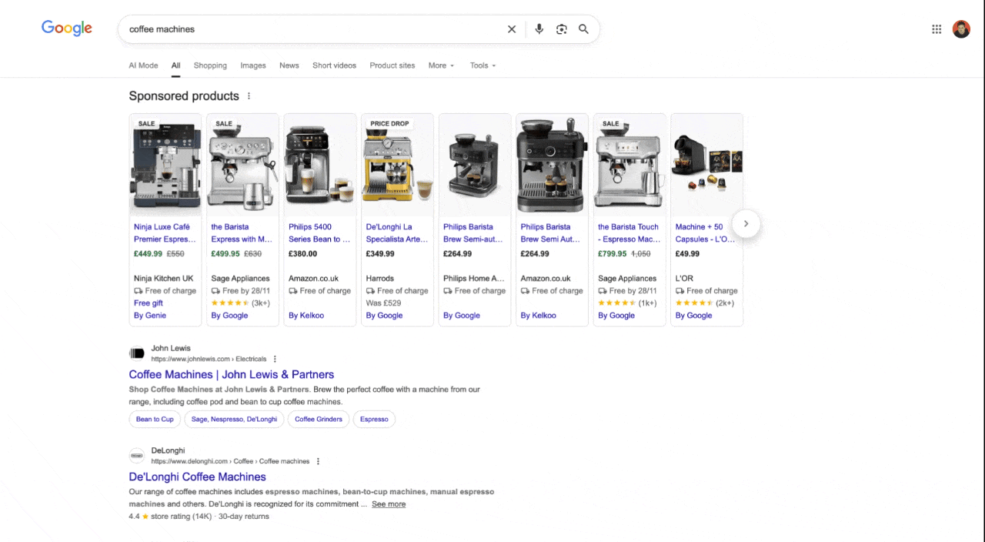The image size is (985, 542).
Task: Open three-dot menu beside John Lewis URL
Action: (x=275, y=359)
